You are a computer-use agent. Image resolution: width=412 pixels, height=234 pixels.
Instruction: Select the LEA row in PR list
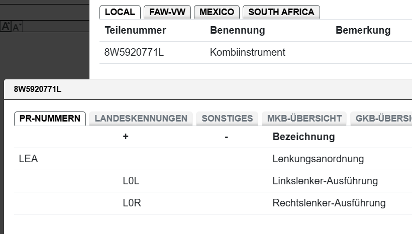click(x=29, y=159)
